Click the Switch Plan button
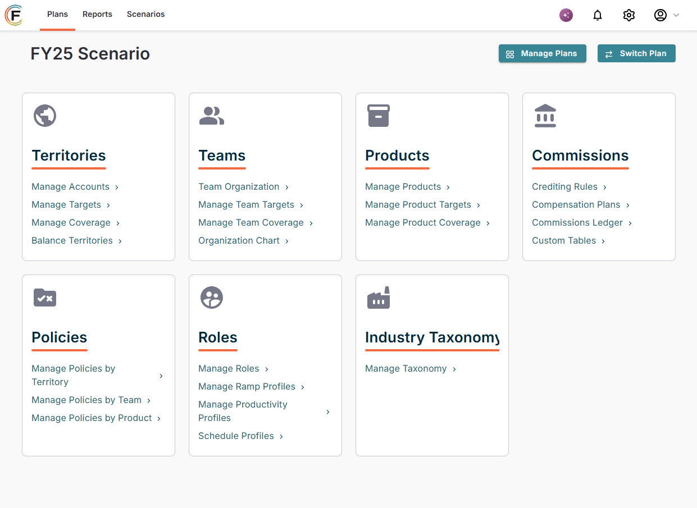The height and width of the screenshot is (508, 697). click(636, 53)
